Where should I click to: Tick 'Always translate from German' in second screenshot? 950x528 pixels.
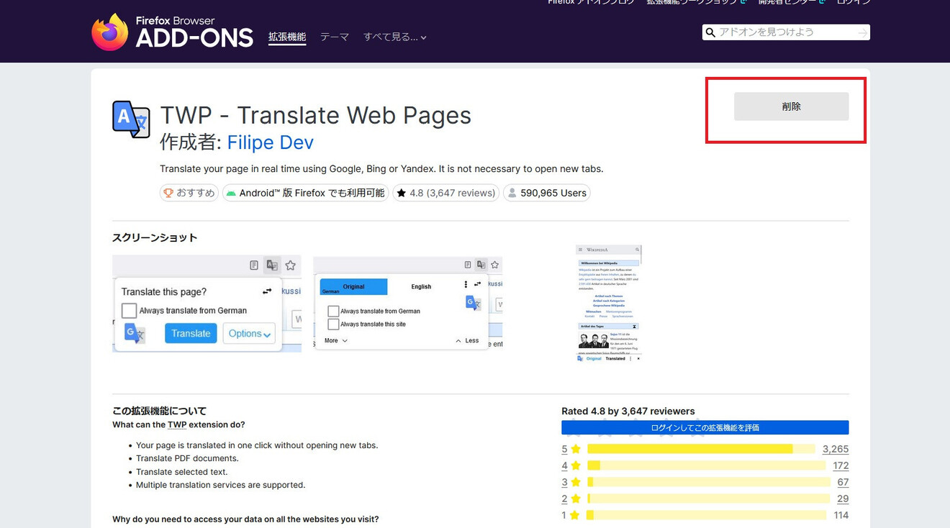coord(333,311)
